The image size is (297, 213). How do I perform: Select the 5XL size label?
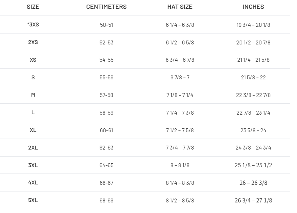33,200
